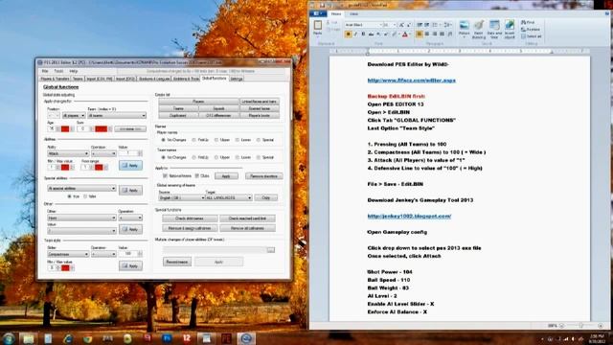
Task: Toggle Bold formatting in WordPad
Action: coord(348,34)
